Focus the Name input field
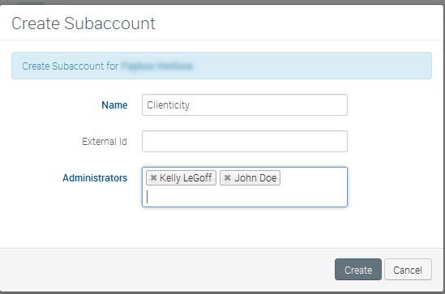 pos(245,105)
